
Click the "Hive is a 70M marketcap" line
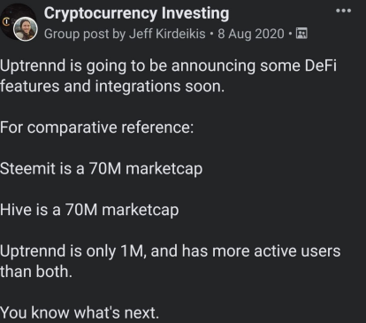pos(89,211)
